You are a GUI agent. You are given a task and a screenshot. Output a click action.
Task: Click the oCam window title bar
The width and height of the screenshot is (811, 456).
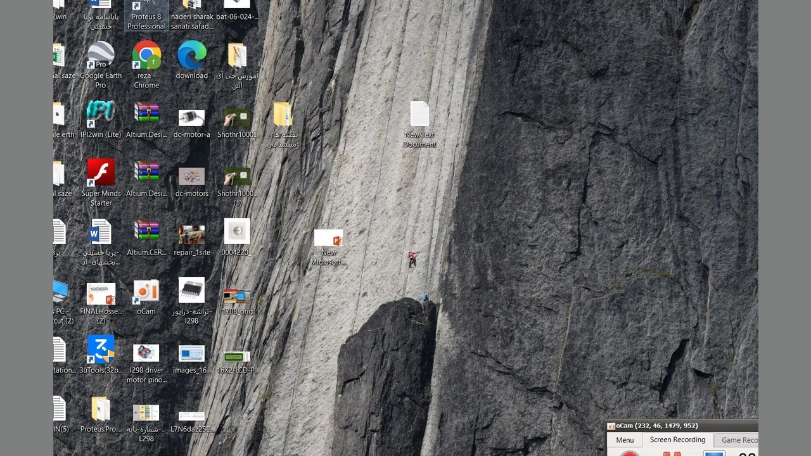pyautogui.click(x=682, y=426)
